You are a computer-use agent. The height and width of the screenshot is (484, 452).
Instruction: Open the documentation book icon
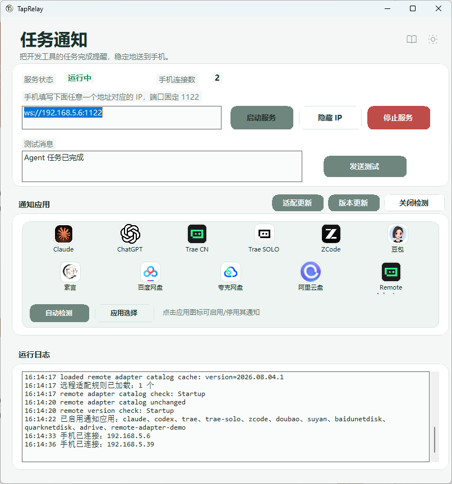412,39
